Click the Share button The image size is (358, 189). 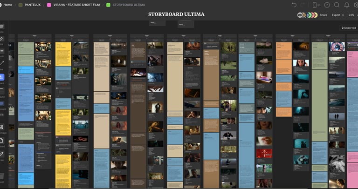point(324,15)
